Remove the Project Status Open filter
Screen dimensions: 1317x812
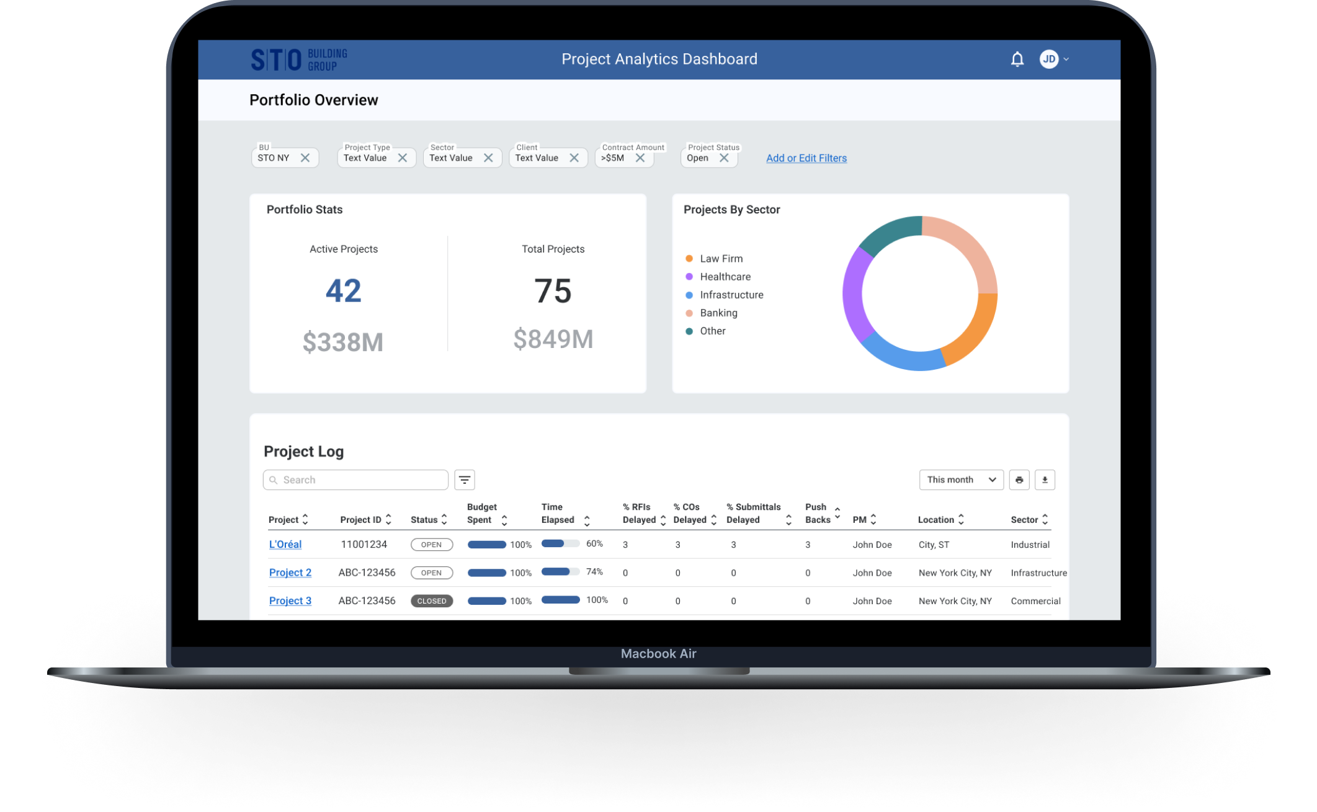(x=724, y=158)
